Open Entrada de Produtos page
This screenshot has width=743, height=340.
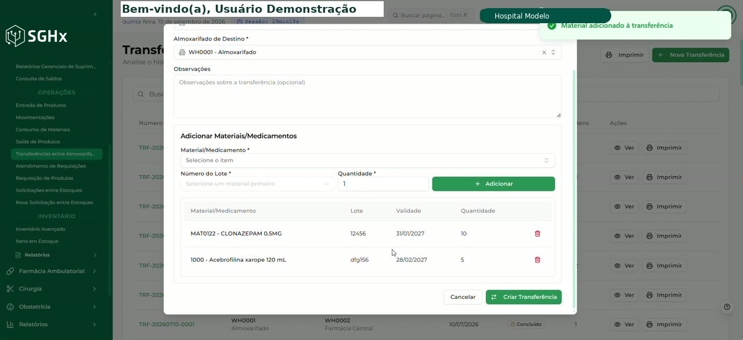pyautogui.click(x=41, y=106)
